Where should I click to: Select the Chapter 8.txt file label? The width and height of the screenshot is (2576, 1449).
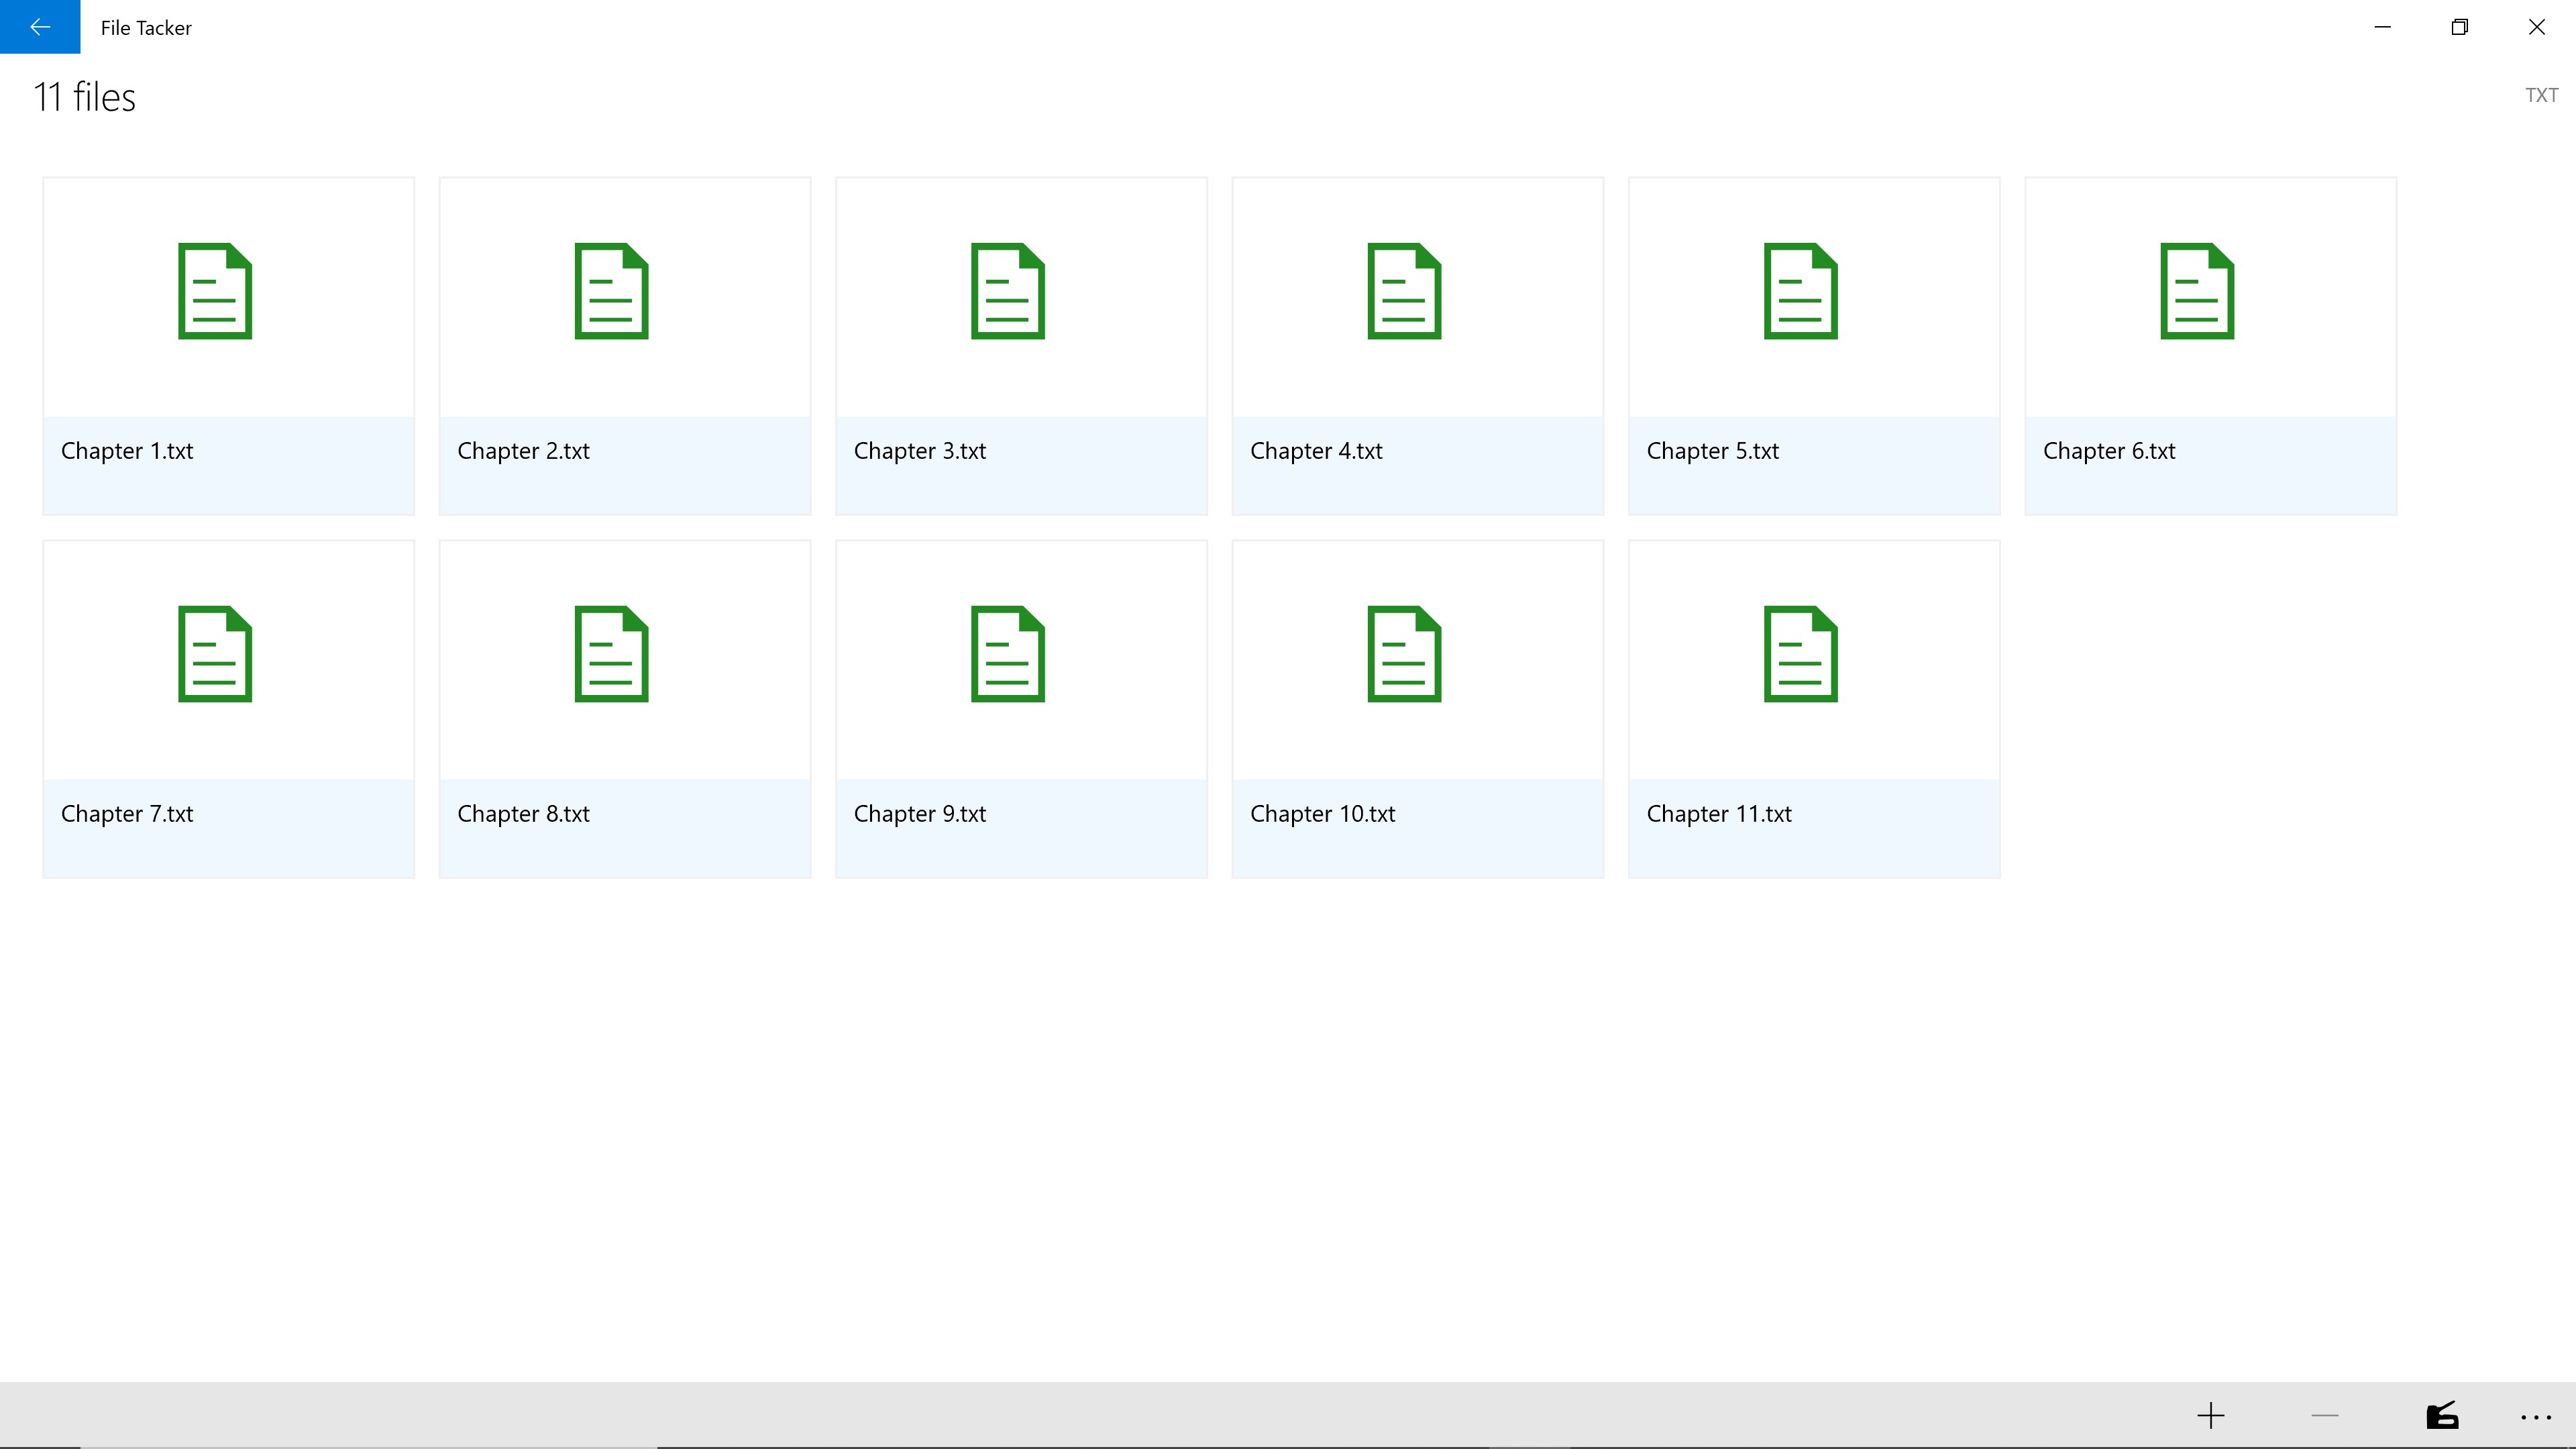pos(523,814)
